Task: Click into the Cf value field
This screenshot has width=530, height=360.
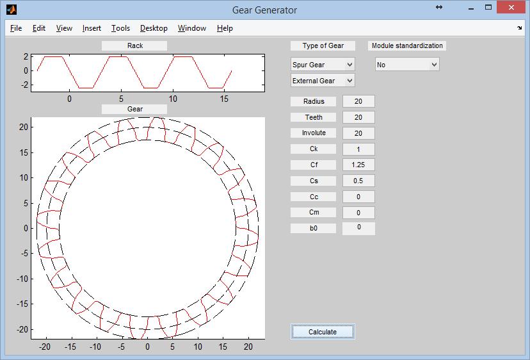Action: click(358, 165)
